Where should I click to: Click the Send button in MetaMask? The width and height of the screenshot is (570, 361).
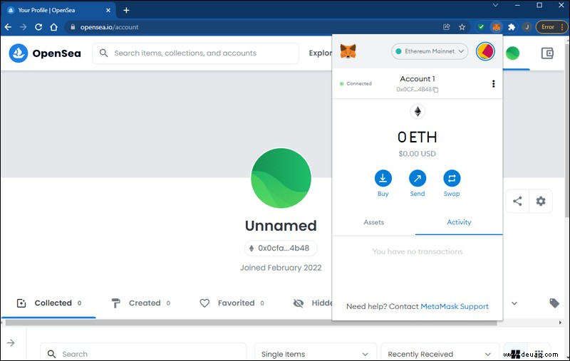[418, 184]
